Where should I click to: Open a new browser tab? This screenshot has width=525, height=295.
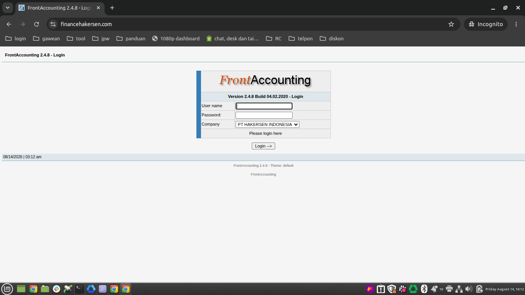coord(112,8)
